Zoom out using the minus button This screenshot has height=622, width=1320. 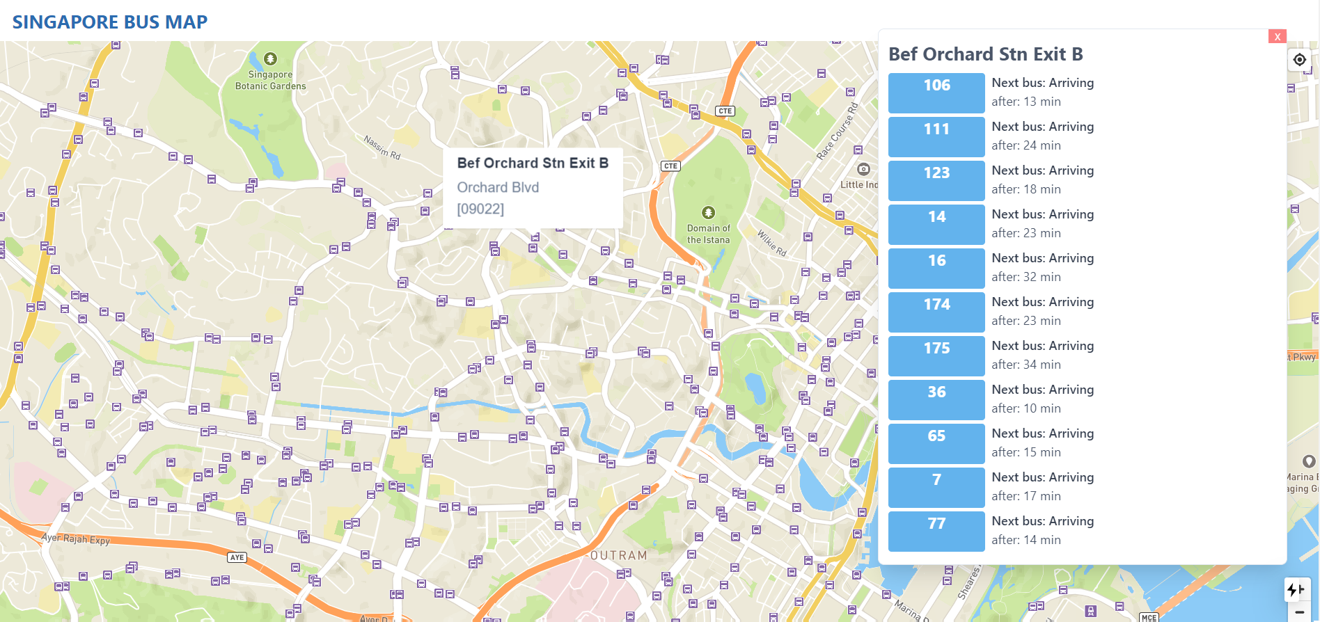tap(1299, 612)
